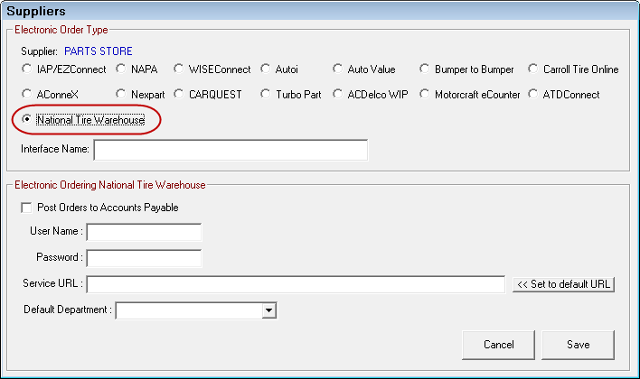
Task: Pick CARQUEST as the order type
Action: [x=180, y=94]
